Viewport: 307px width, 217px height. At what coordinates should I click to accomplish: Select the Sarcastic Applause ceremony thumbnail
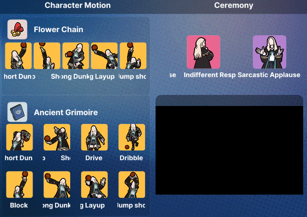coord(269,52)
